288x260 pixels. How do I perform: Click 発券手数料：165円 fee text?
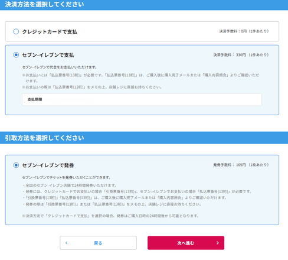241,165
